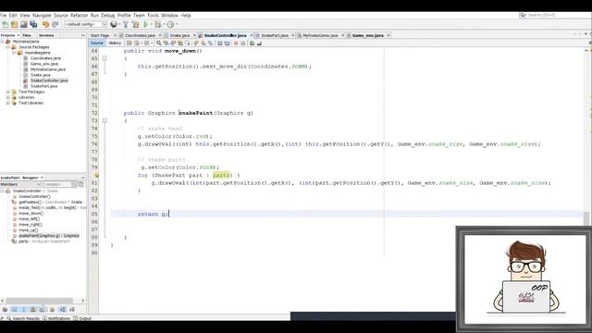The image size is (592, 333).
Task: Toggle Sort by Source in Navigator
Action: click(72, 310)
